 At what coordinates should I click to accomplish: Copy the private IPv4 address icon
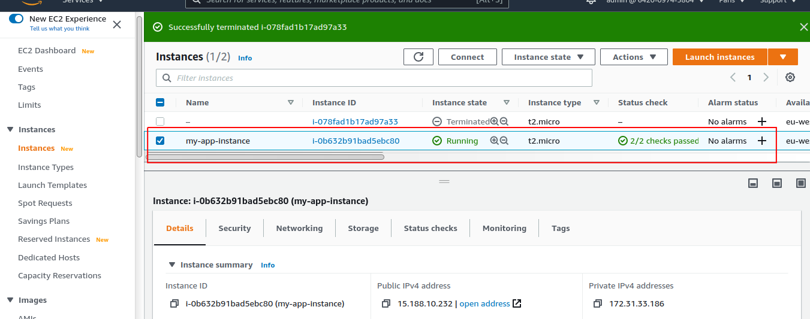(598, 303)
